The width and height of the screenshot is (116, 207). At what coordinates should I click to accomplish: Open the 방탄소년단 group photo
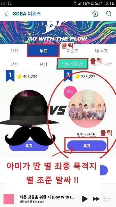(87, 109)
